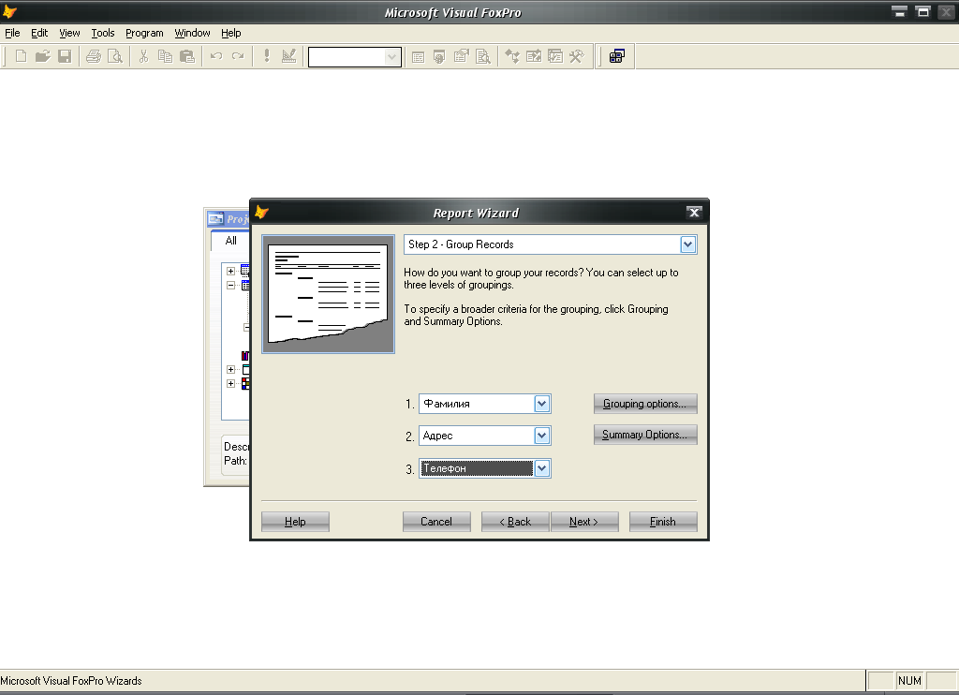959x695 pixels.
Task: Open the Edit menu
Action: (x=39, y=33)
